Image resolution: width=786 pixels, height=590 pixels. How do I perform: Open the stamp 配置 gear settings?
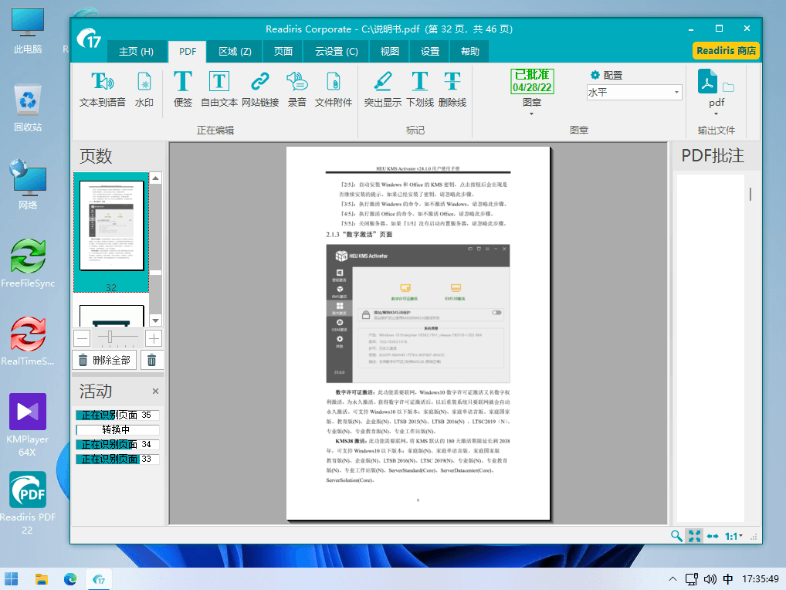(606, 75)
